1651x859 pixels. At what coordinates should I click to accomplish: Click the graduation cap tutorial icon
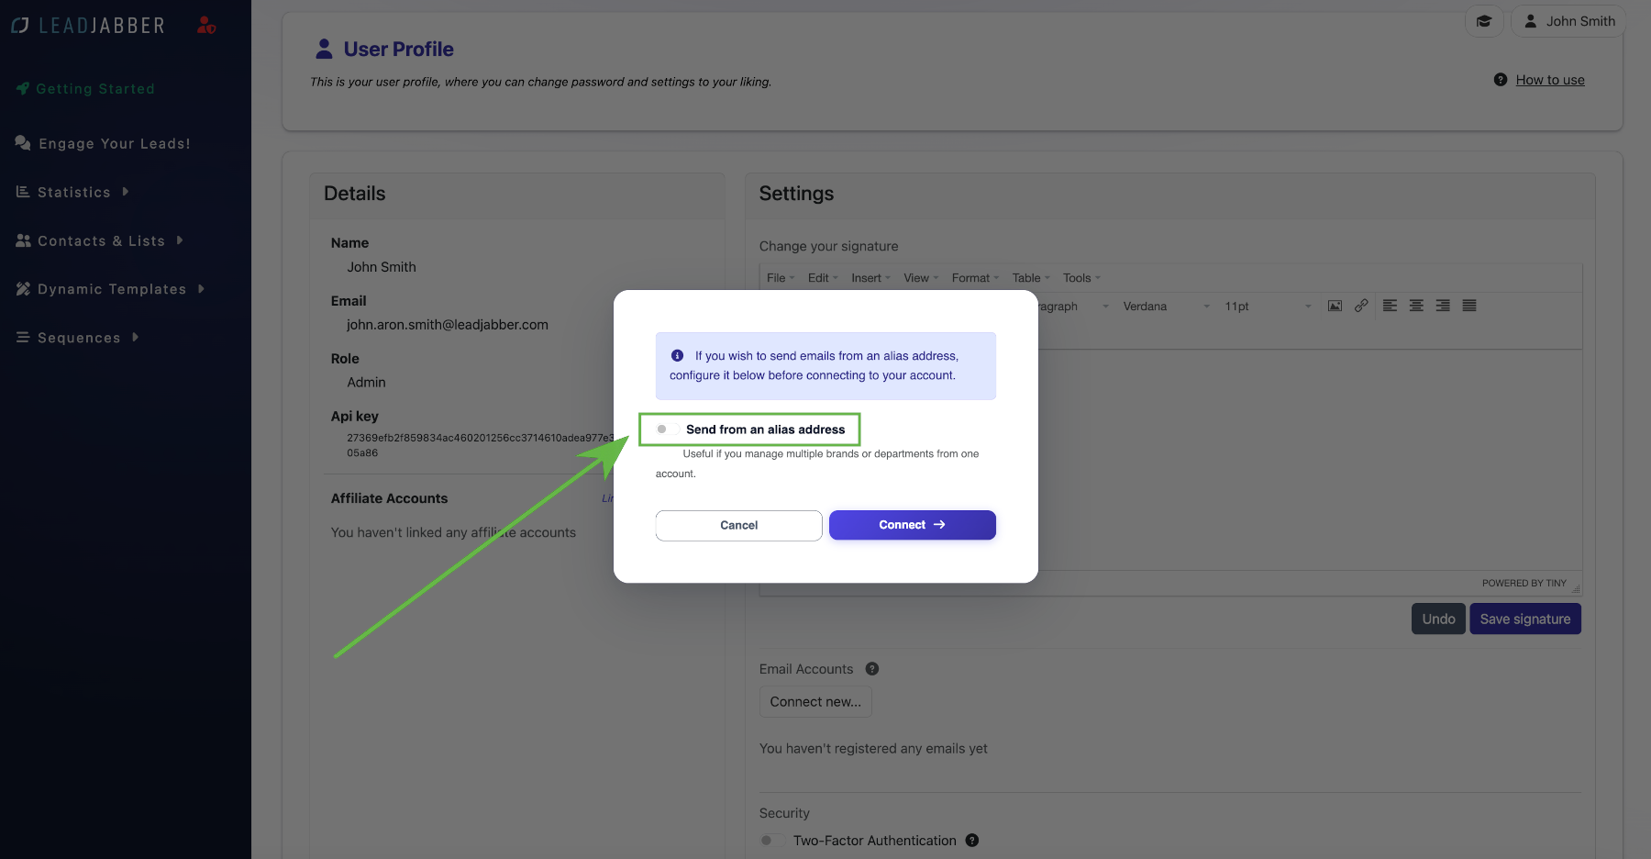1484,21
